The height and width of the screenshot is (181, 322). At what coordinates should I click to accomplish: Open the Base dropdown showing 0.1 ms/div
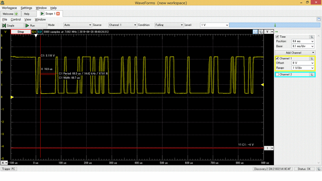303,46
